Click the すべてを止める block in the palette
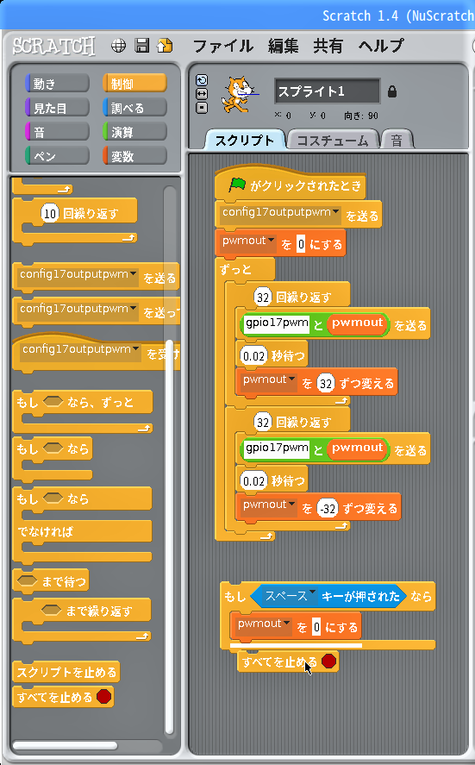This screenshot has width=475, height=765. [63, 697]
